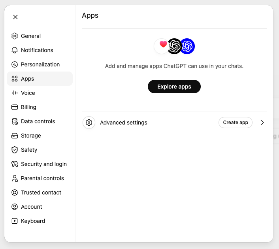Image resolution: width=279 pixels, height=249 pixels.
Task: Click the Account profile icon
Action: point(15,207)
